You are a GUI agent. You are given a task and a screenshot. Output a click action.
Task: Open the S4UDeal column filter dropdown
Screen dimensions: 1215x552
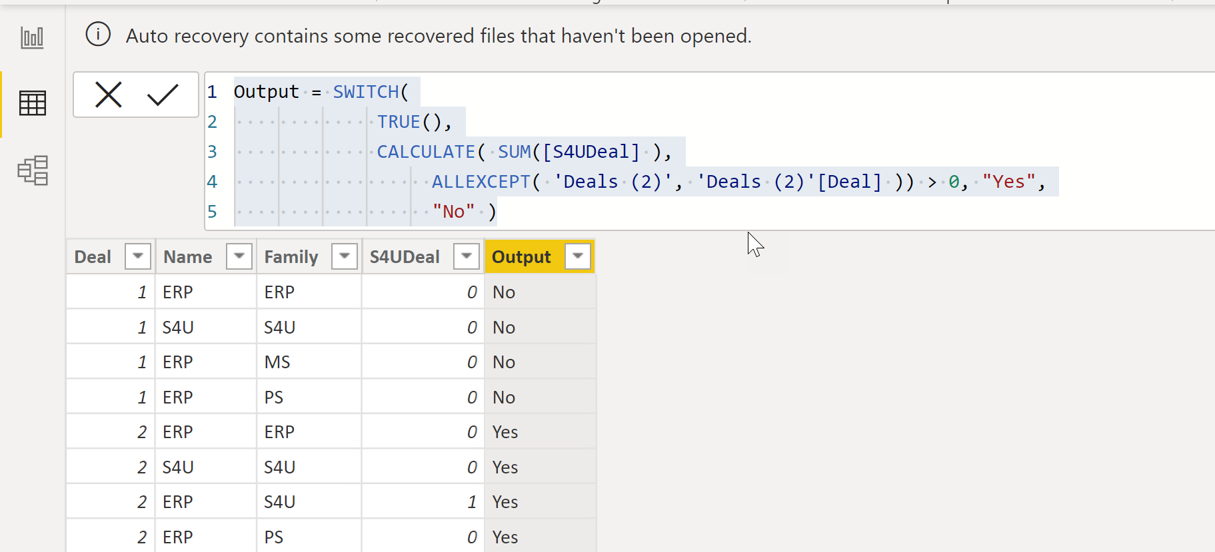click(467, 256)
